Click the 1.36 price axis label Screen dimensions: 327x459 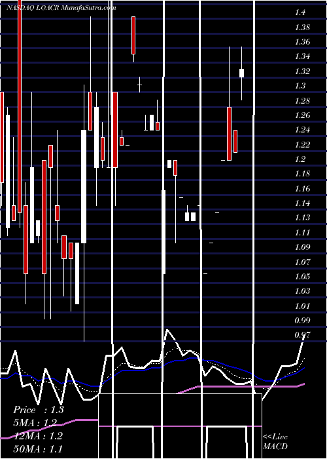[x=302, y=42]
